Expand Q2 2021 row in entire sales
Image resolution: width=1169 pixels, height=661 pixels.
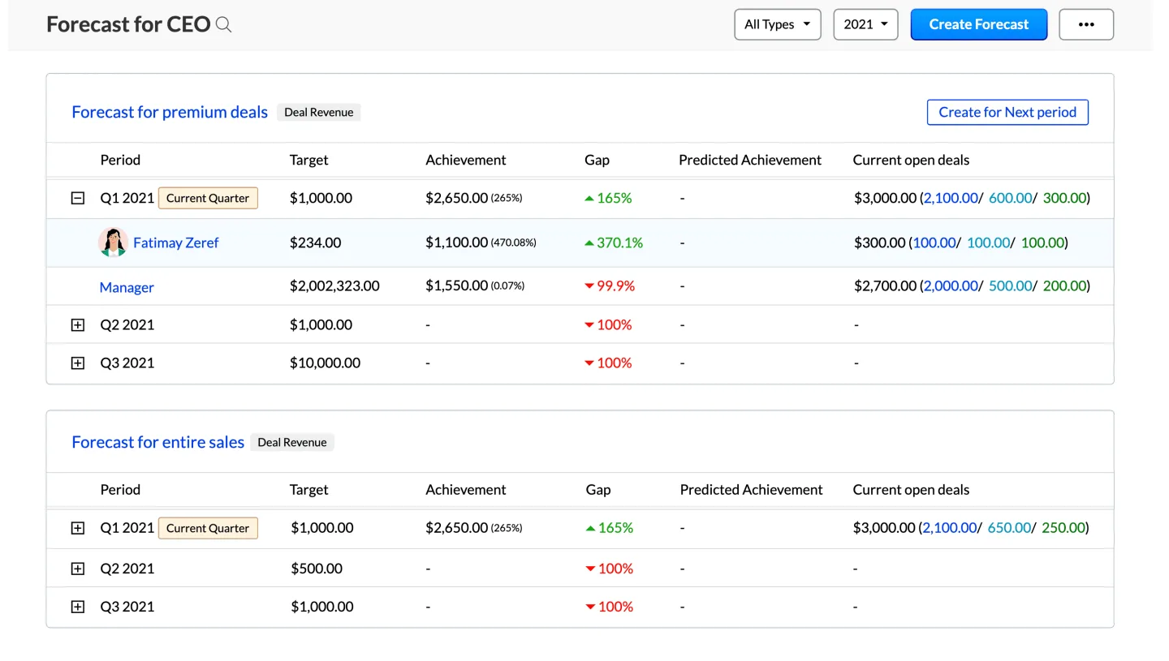click(x=78, y=569)
